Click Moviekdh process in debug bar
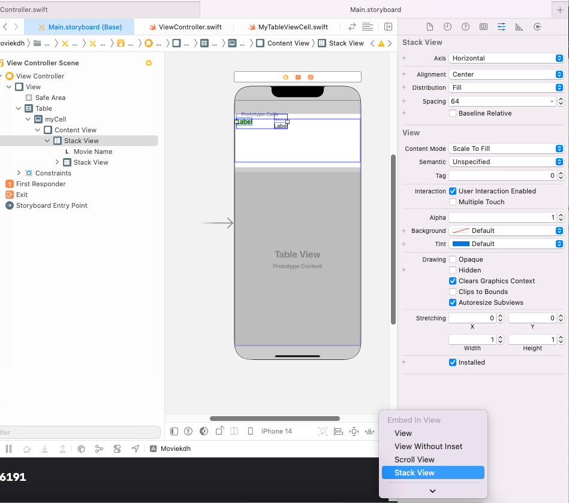 tap(170, 449)
